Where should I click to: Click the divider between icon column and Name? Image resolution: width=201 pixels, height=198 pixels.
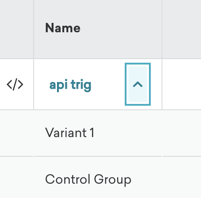34,29
